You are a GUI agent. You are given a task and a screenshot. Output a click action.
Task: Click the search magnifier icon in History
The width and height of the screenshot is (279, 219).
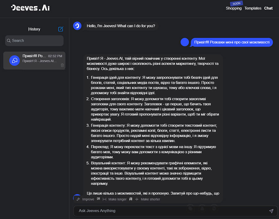[x=9, y=41]
